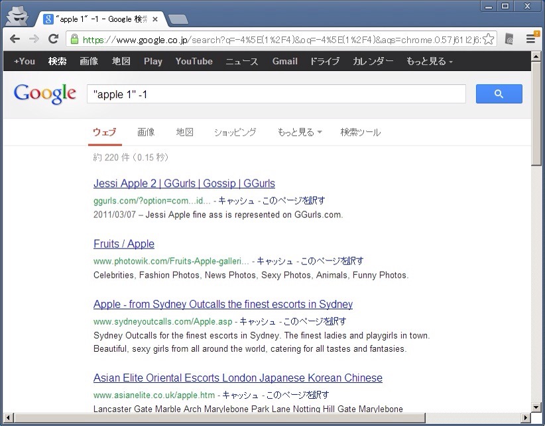Open the Chrome menu hamburger icon
This screenshot has width=545, height=426.
(530, 39)
